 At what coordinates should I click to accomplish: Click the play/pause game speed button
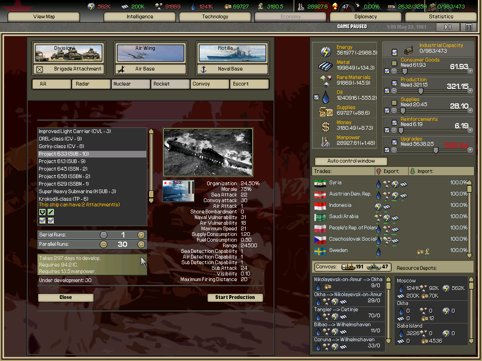[x=448, y=27]
